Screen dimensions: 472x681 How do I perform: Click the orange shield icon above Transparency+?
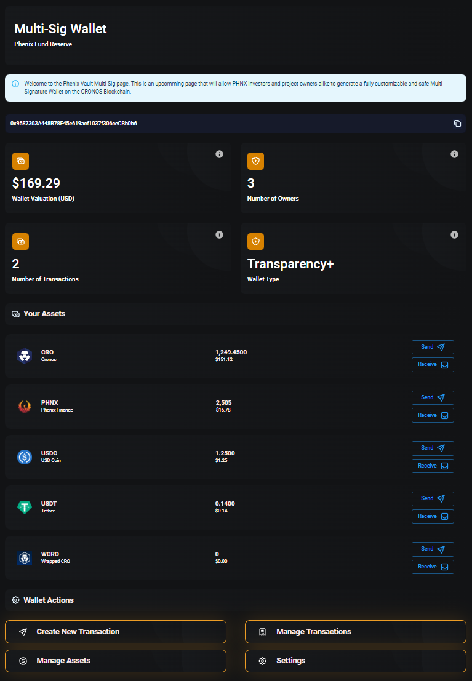[x=255, y=242]
